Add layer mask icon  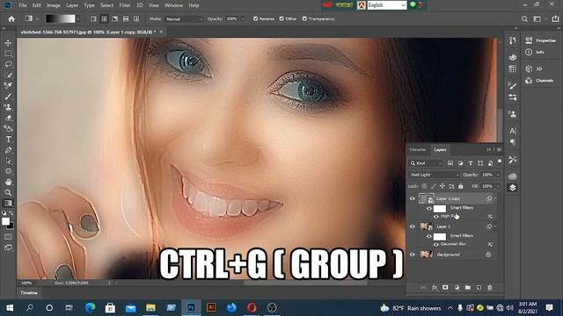pos(445,287)
